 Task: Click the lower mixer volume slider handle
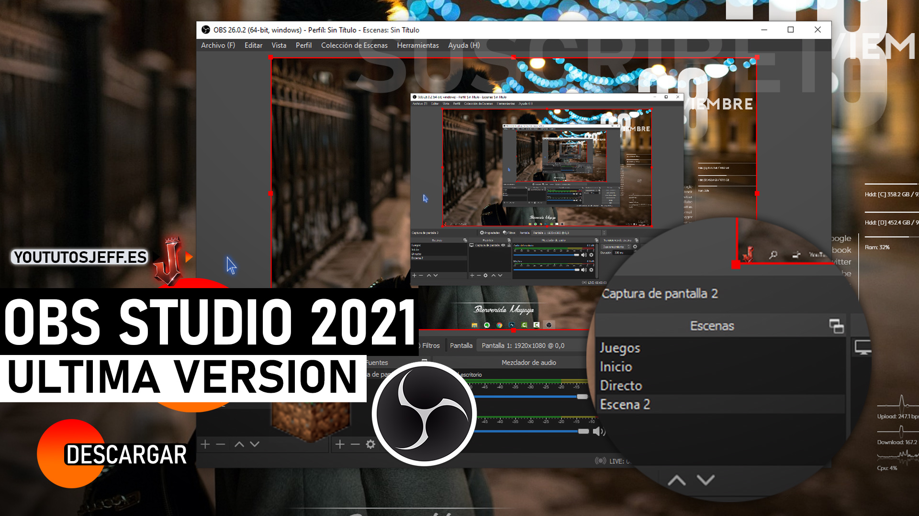pyautogui.click(x=583, y=431)
